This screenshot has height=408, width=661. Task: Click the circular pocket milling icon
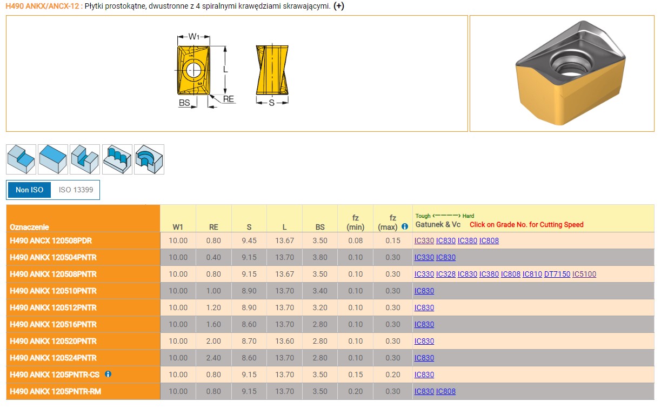[149, 159]
